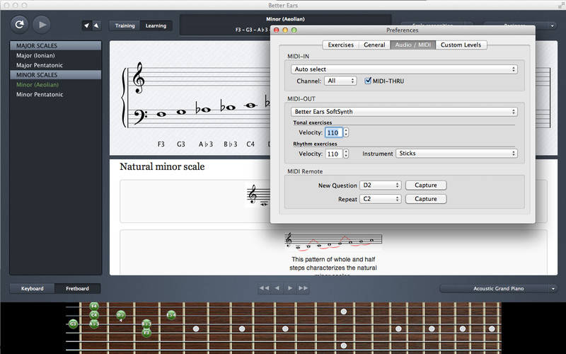Open the top-right level dropdown arrow
This screenshot has height=354, width=566.
tap(553, 25)
